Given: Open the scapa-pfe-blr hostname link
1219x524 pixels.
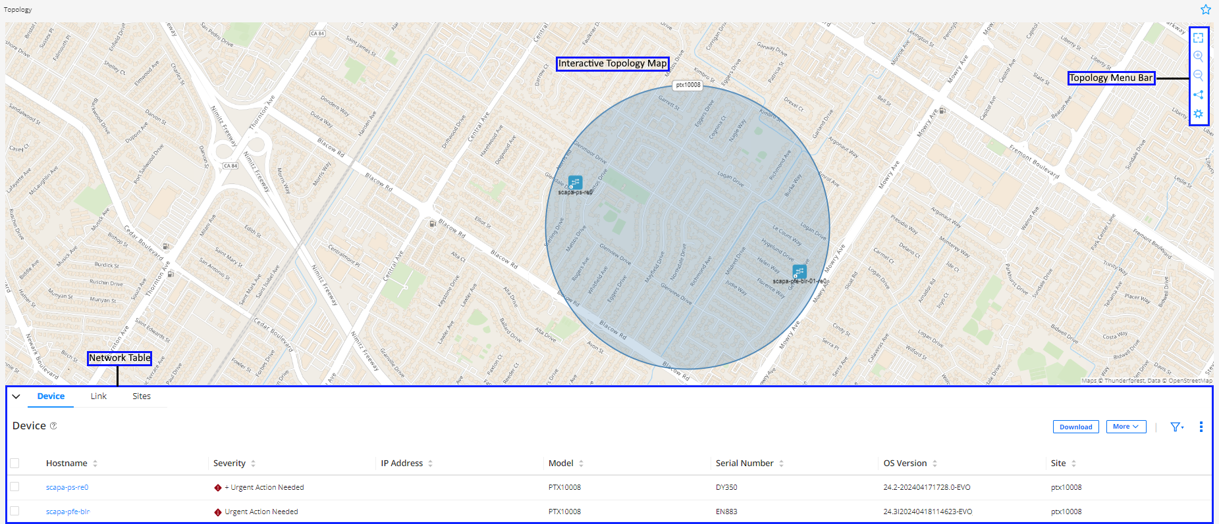Looking at the screenshot, I should click(x=68, y=512).
